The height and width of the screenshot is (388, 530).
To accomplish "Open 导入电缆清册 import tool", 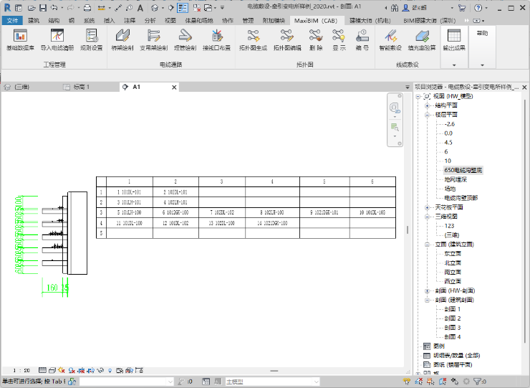I will coord(57,36).
